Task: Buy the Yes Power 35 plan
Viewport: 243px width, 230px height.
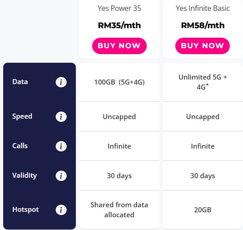Action: pos(119,46)
